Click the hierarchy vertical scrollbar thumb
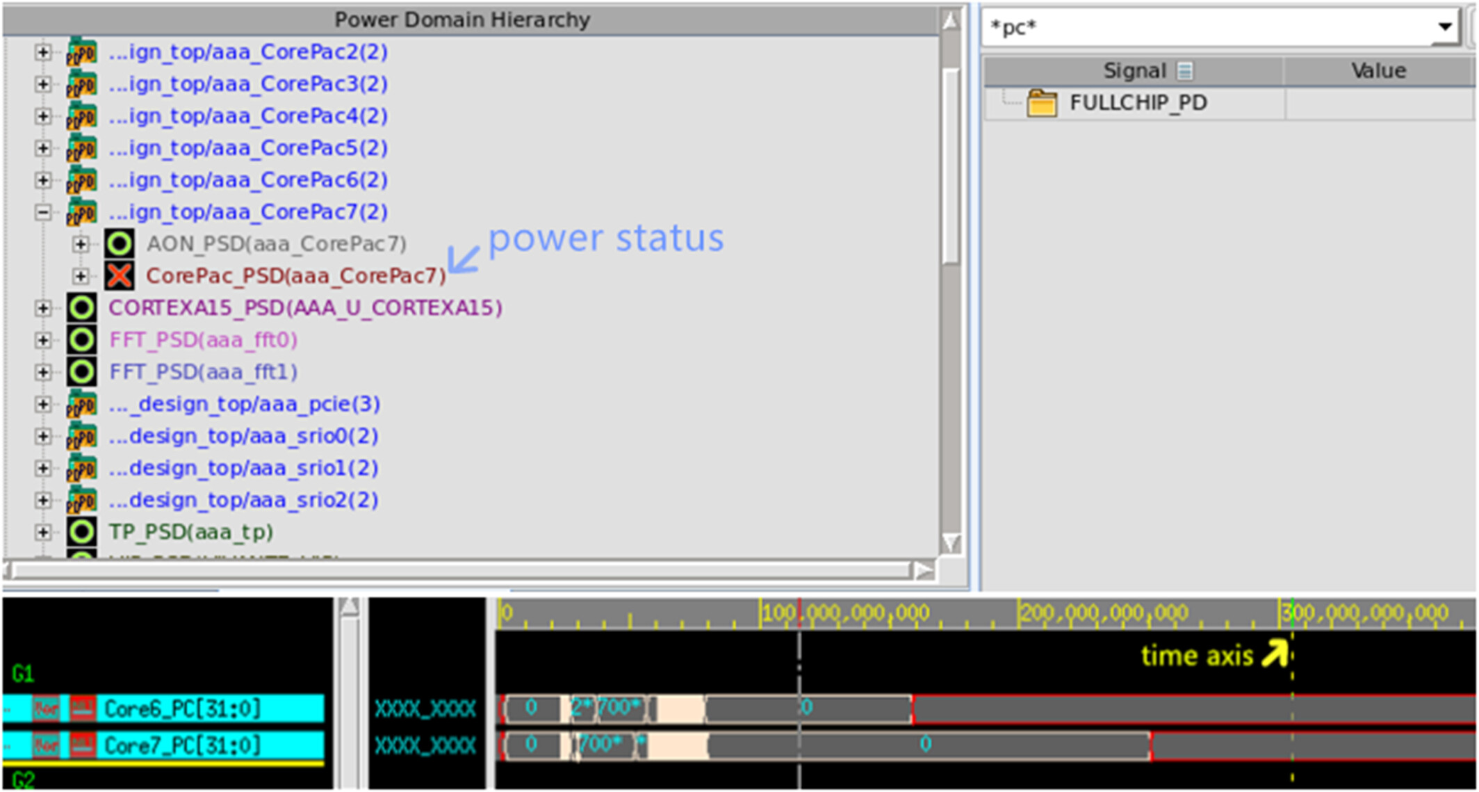Viewport: 1479px width, 792px height. (951, 165)
